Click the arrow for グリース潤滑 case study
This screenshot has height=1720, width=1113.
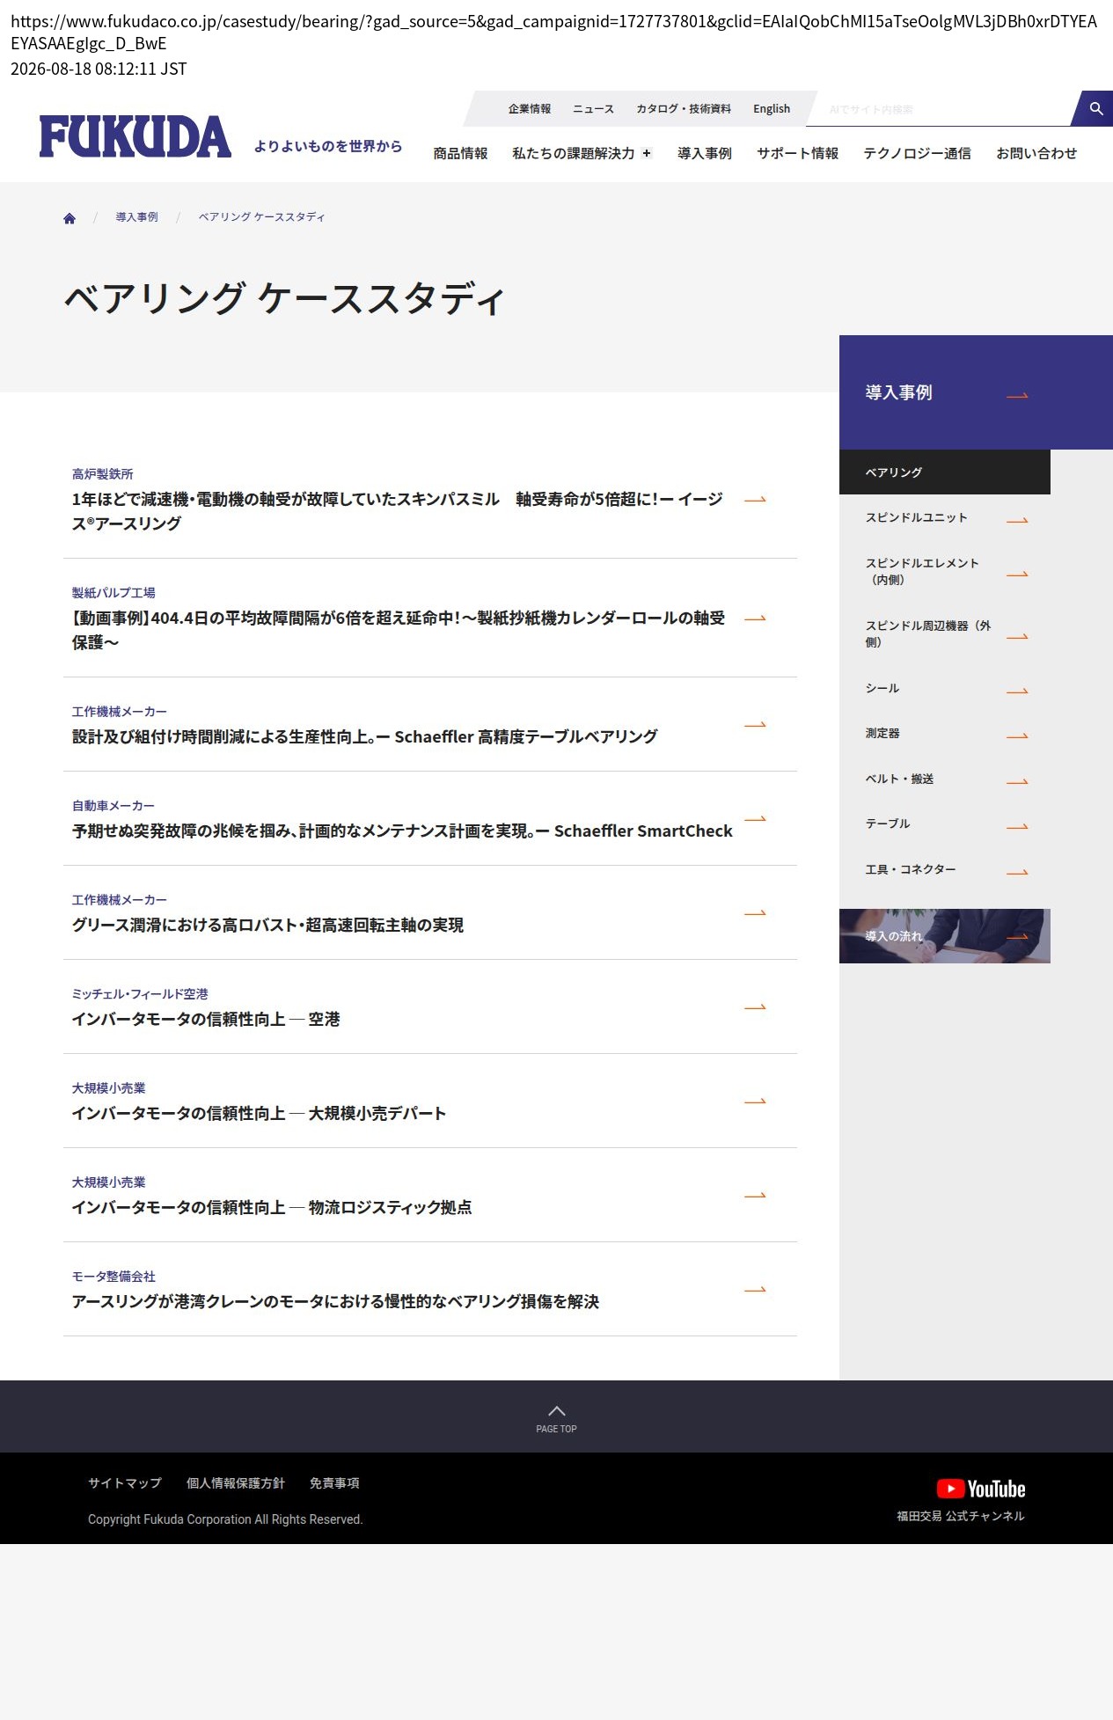pos(755,912)
